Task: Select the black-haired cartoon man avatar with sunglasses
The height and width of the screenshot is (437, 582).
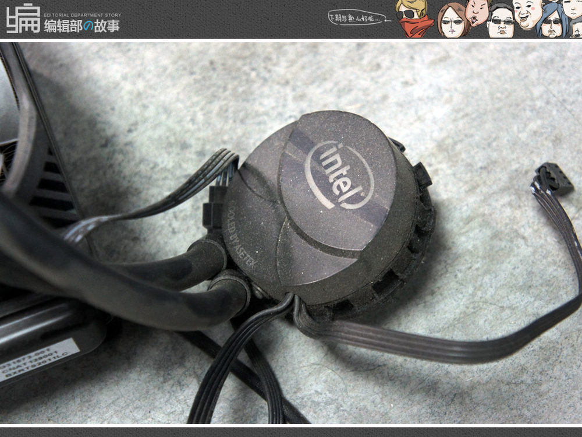Action: tap(501, 21)
